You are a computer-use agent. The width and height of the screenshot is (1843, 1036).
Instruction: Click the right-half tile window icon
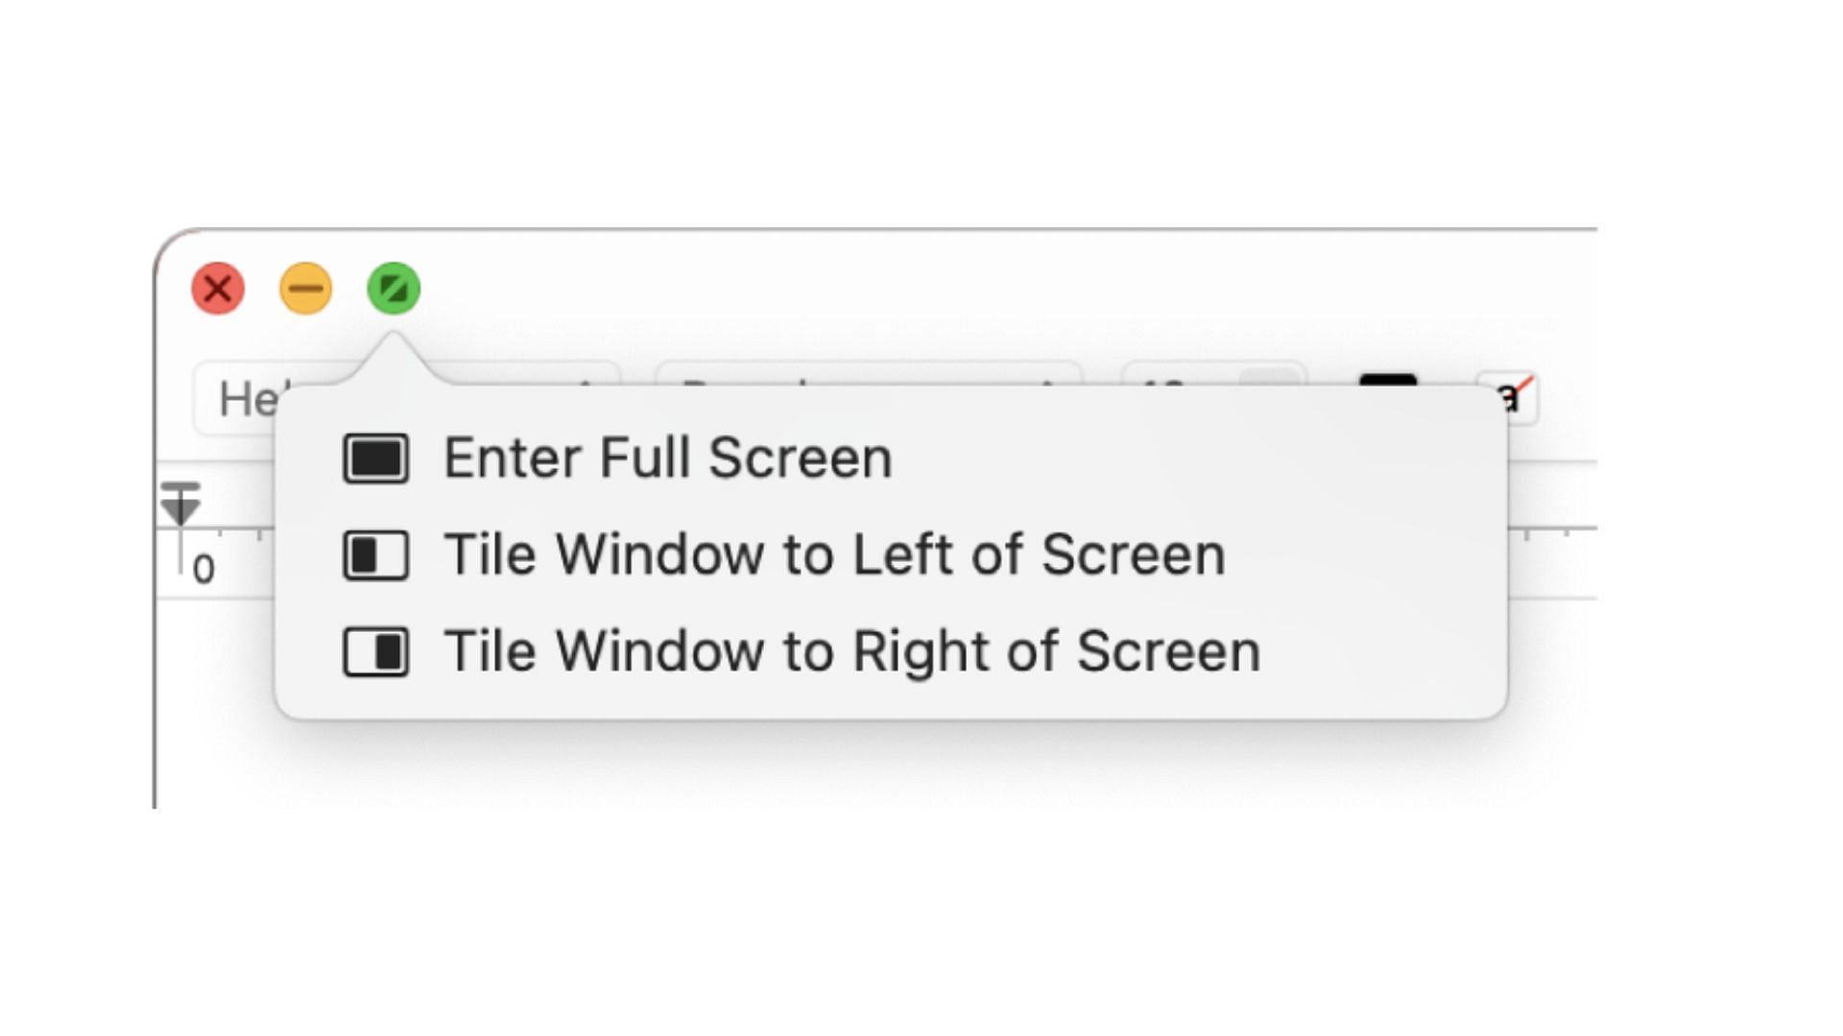375,652
